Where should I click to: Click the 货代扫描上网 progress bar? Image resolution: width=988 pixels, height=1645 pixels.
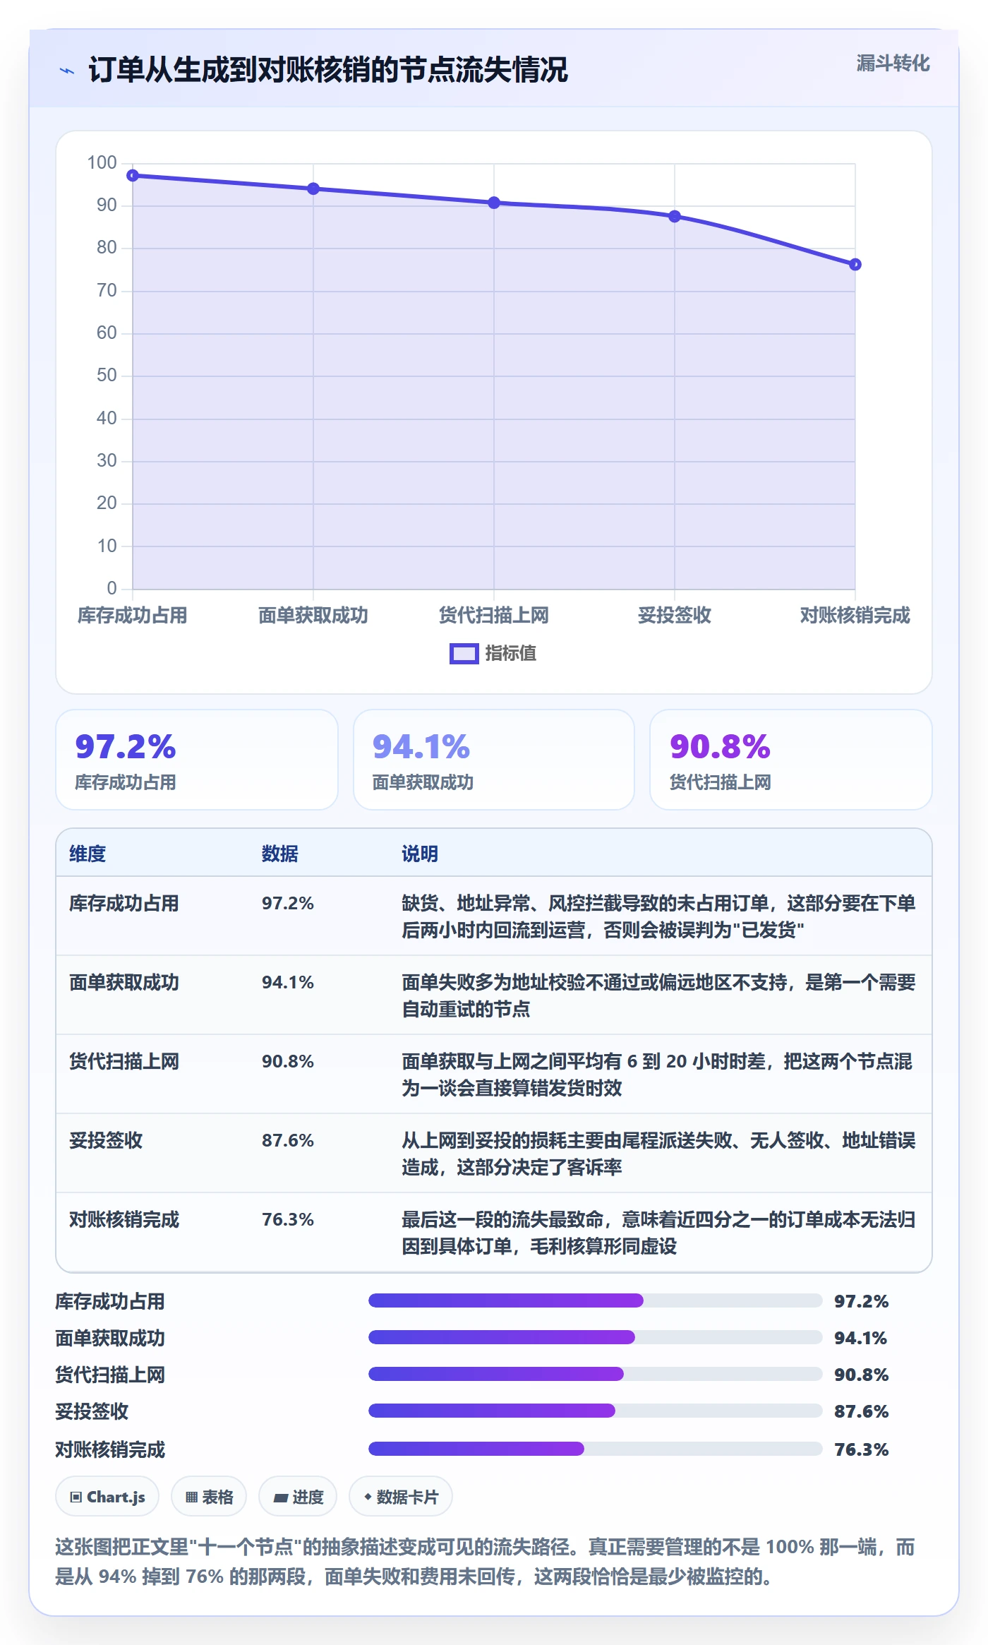click(x=595, y=1374)
